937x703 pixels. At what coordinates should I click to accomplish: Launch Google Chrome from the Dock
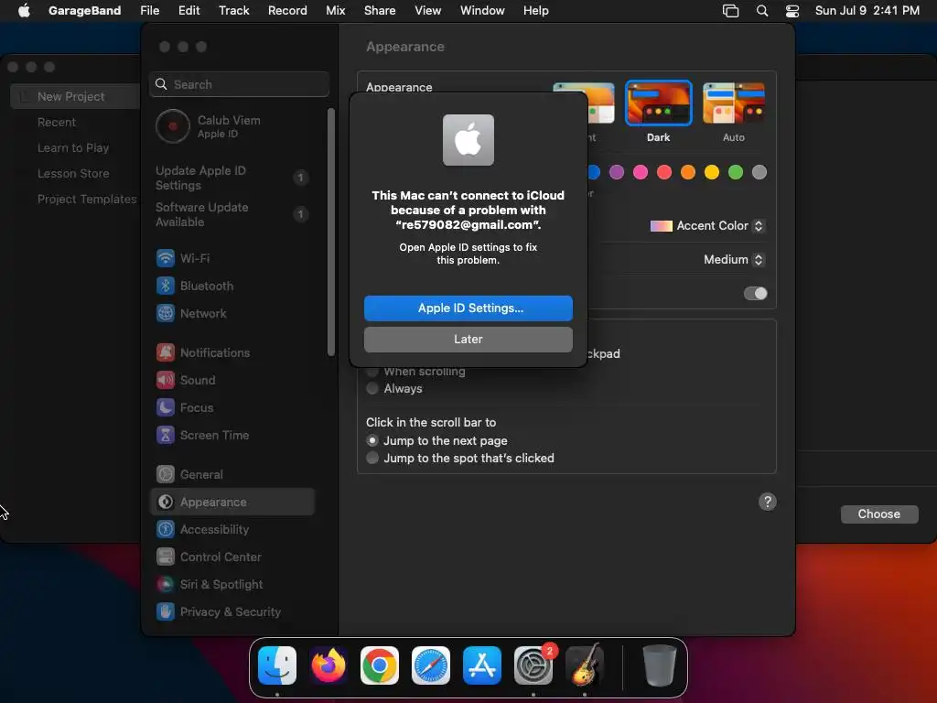[x=380, y=665]
